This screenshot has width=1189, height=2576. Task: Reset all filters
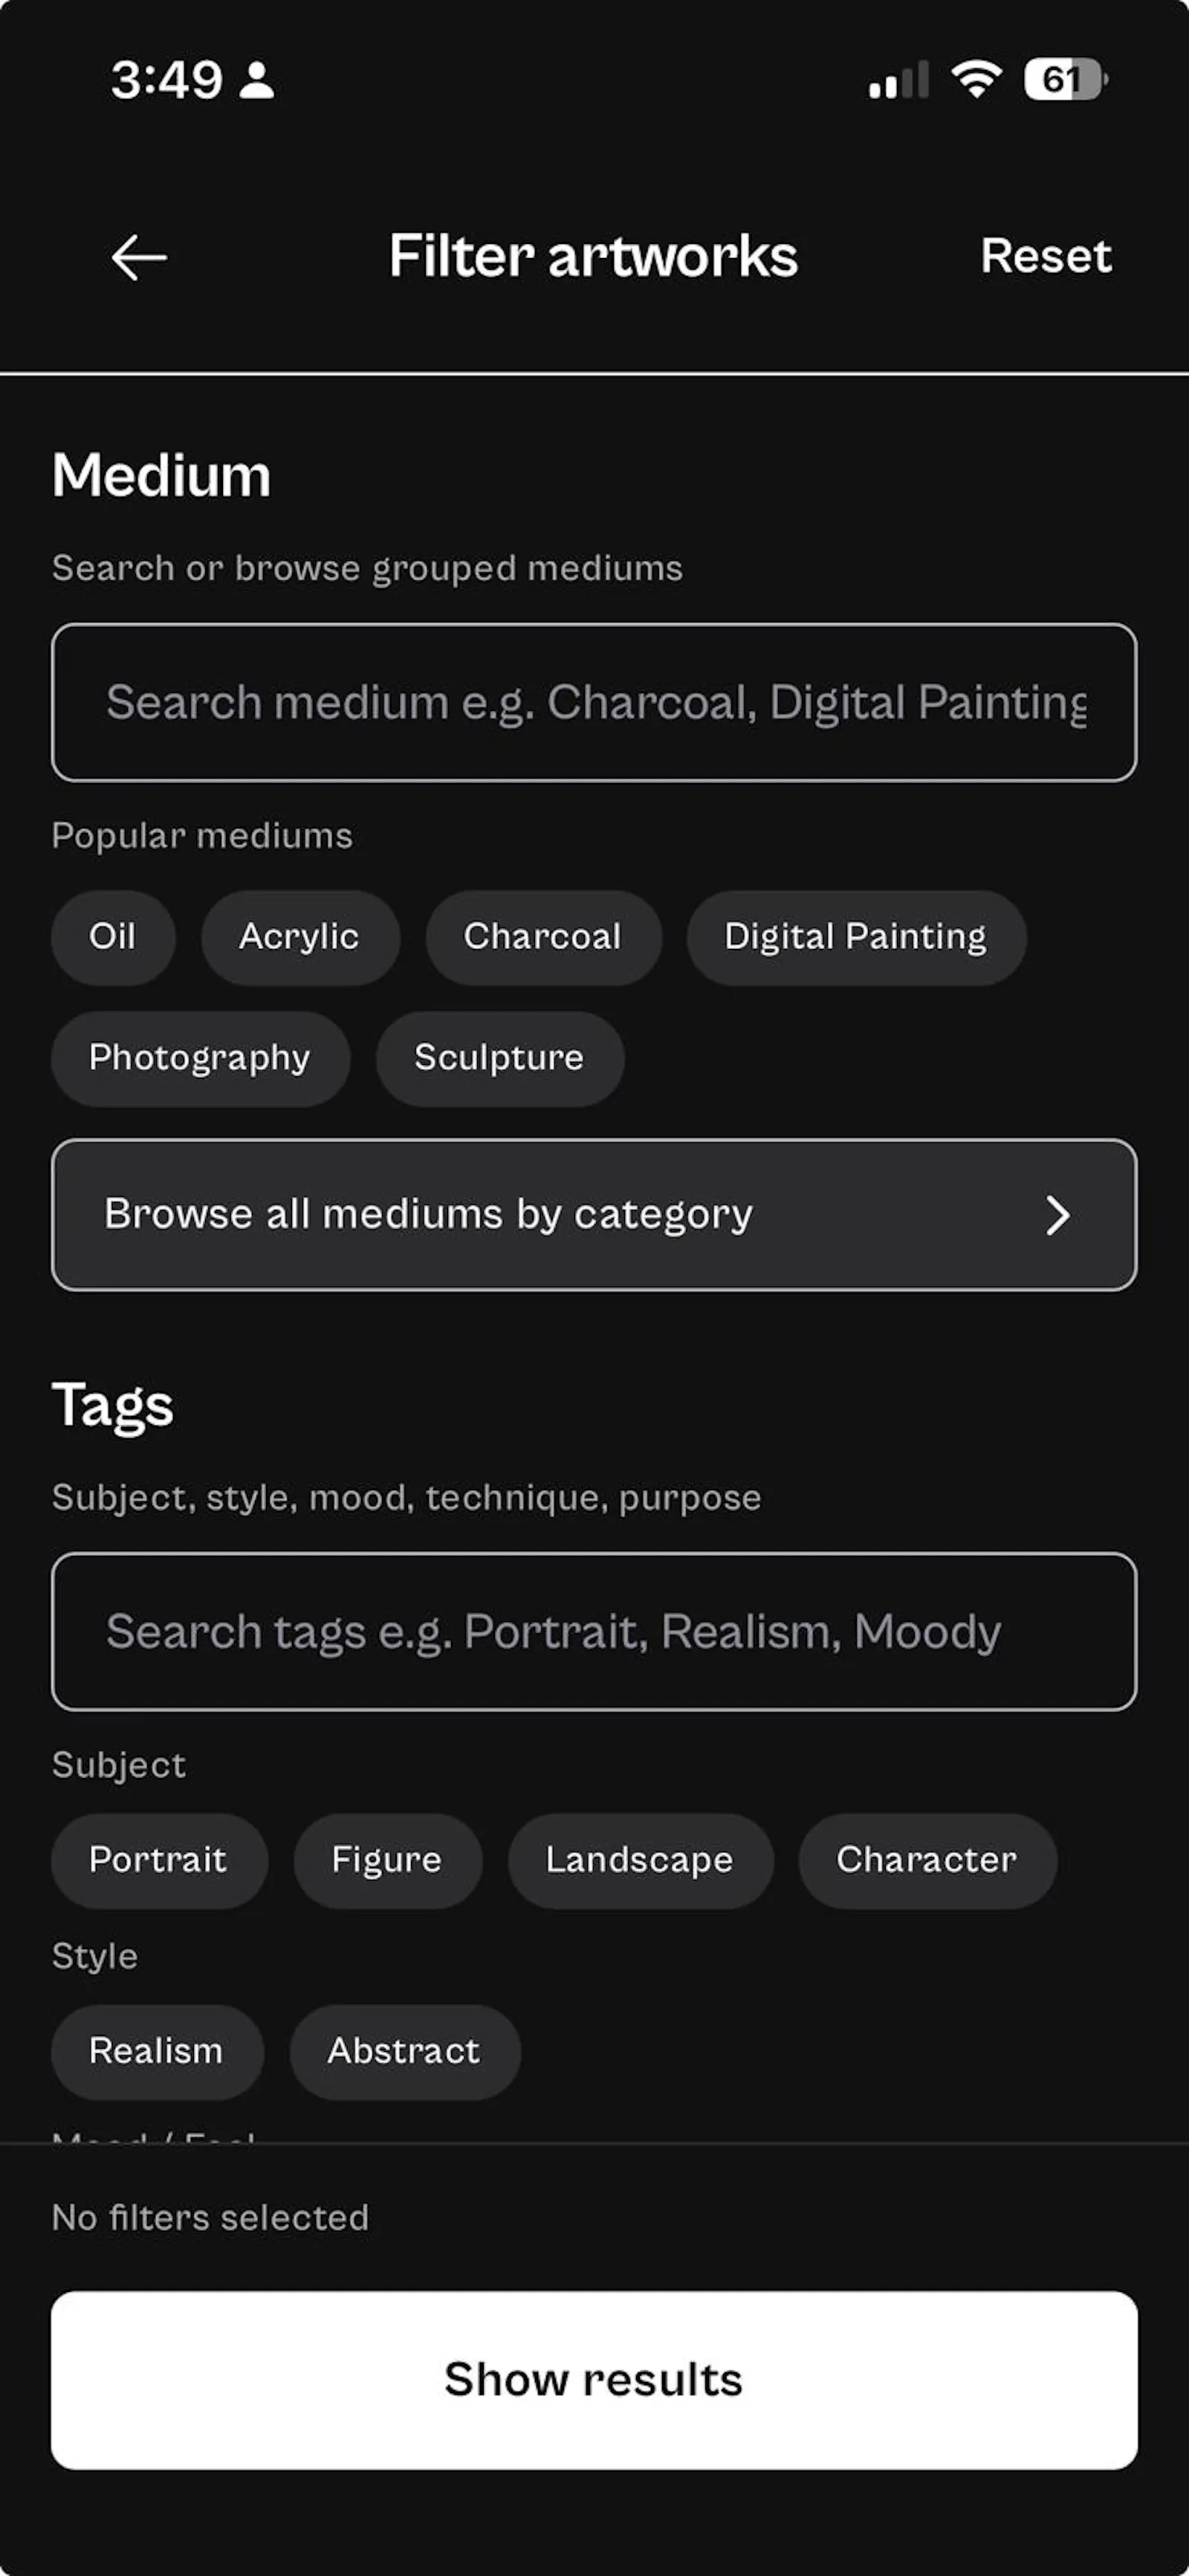pyautogui.click(x=1045, y=256)
